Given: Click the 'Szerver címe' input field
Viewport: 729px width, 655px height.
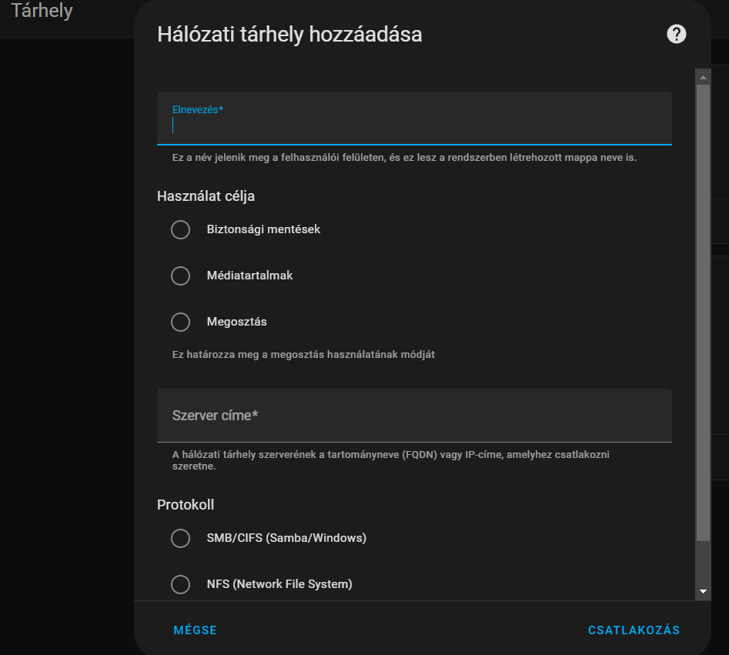Looking at the screenshot, I should [x=414, y=416].
